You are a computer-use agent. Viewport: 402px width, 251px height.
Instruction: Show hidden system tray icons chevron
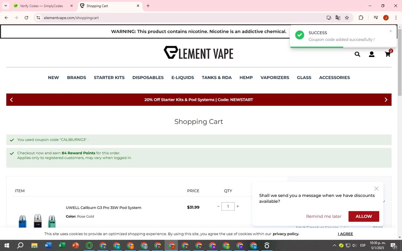(x=334, y=245)
